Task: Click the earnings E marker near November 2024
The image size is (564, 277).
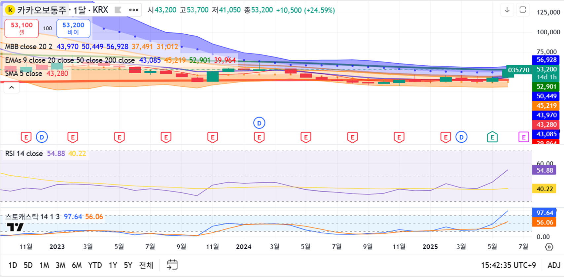Action: 399,137
